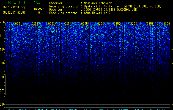
Task: Click the 0257 time marker
Action: (x=117, y=24)
